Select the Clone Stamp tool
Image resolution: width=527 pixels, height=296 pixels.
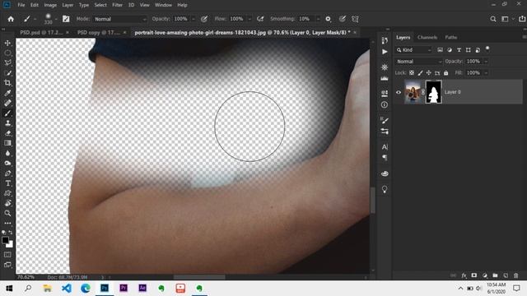[7, 123]
